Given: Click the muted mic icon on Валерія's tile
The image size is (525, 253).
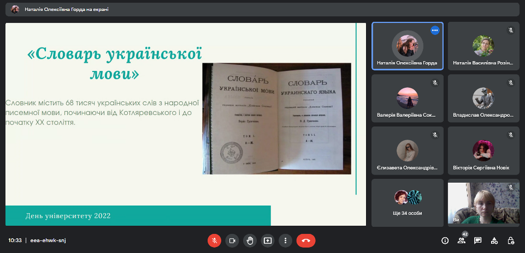Looking at the screenshot, I should [435, 83].
